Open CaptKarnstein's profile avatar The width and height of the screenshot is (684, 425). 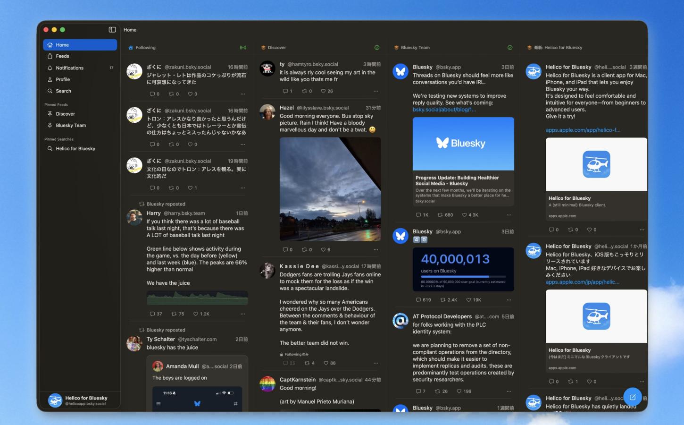[267, 384]
